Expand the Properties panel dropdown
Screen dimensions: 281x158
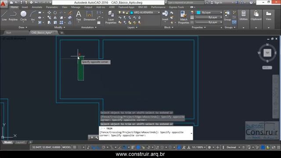[x=198, y=27]
